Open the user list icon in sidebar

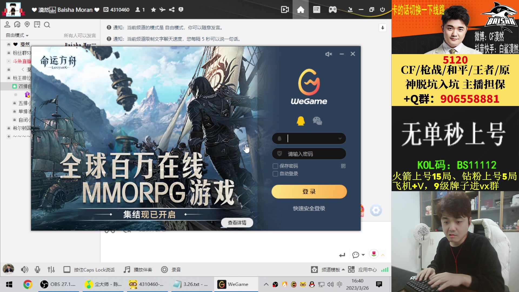[7, 25]
